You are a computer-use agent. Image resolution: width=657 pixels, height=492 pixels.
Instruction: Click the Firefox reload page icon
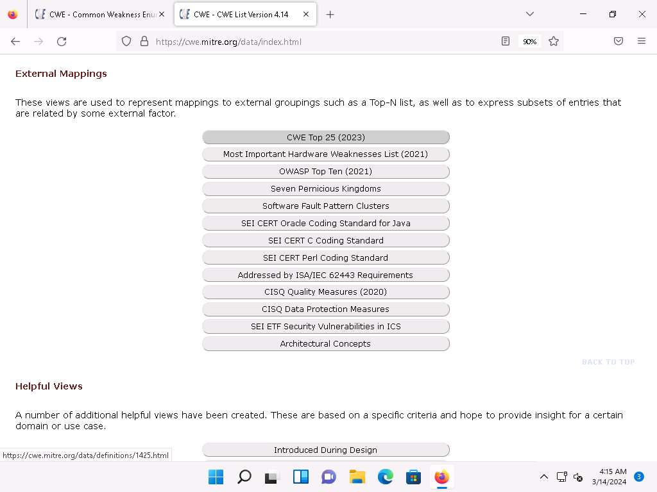(x=62, y=42)
